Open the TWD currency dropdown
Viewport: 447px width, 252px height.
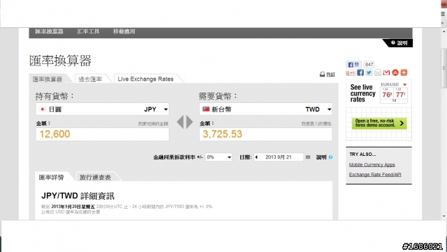265,109
